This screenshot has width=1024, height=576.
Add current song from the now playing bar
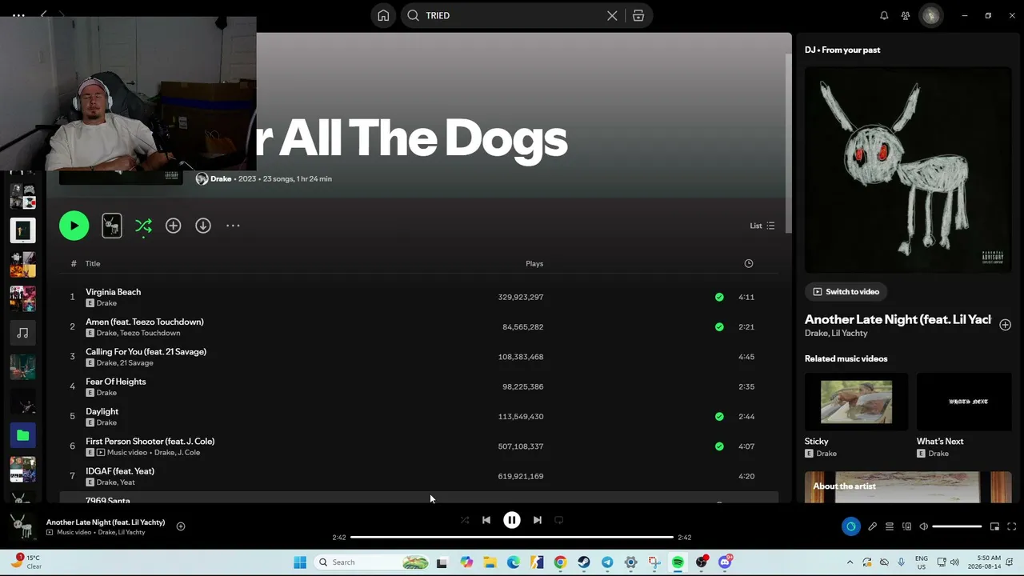pos(181,526)
